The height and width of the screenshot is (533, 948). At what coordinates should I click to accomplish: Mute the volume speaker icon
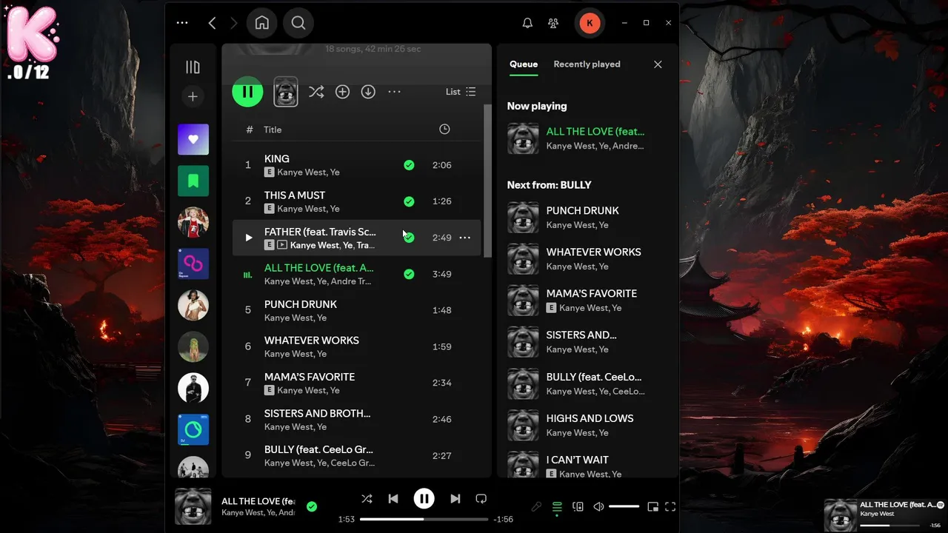point(598,507)
